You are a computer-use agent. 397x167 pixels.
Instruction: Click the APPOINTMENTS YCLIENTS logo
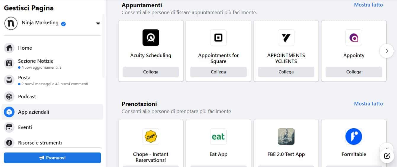pyautogui.click(x=286, y=38)
